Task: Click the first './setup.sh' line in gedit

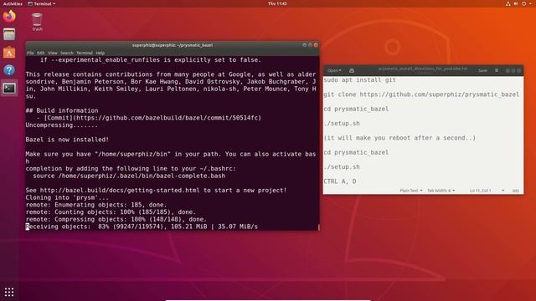Action: [342, 124]
